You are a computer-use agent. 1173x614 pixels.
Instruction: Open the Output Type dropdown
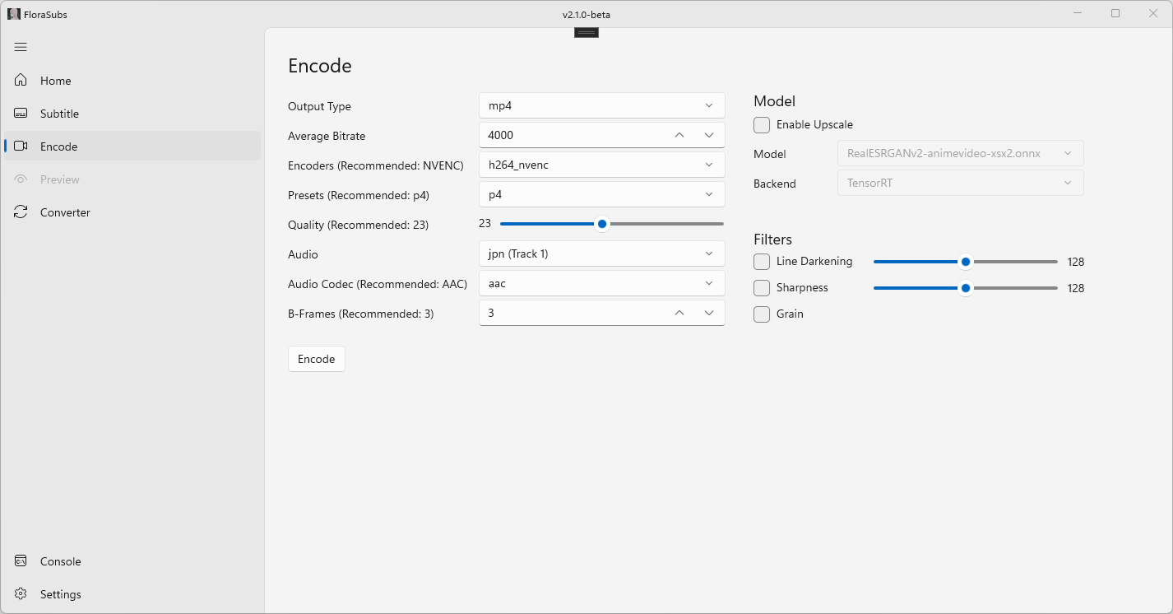coord(601,105)
